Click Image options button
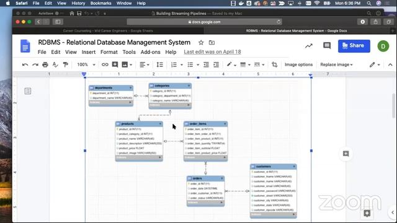The image size is (397, 223). point(298,64)
